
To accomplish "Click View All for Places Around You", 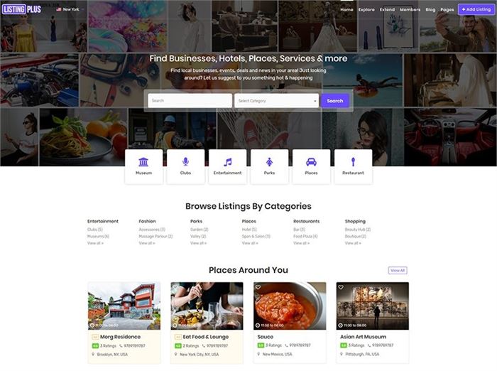I will coord(398,270).
